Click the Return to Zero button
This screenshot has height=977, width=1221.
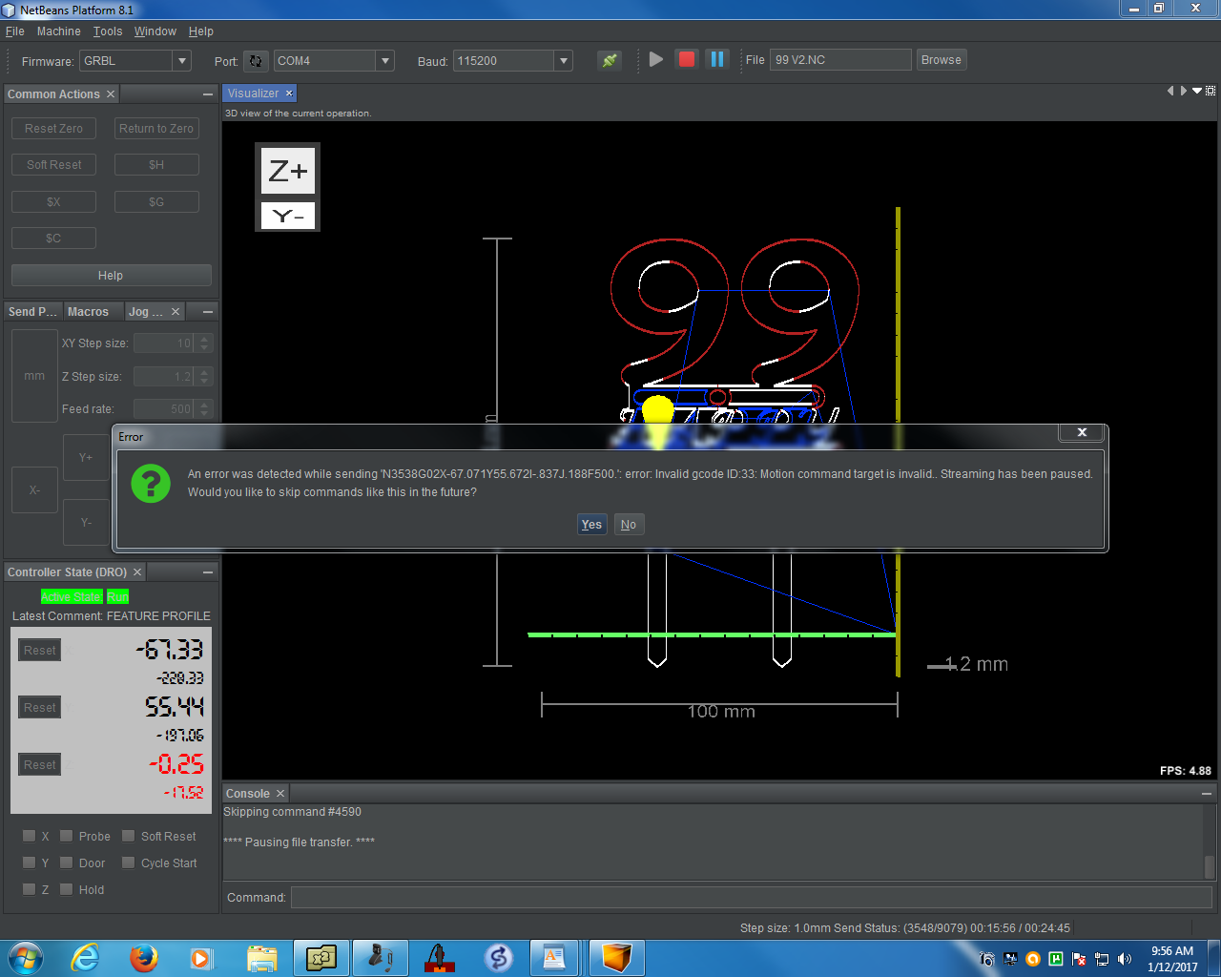(x=156, y=129)
